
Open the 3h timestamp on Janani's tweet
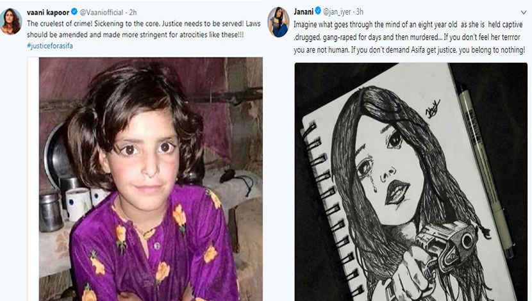click(360, 12)
